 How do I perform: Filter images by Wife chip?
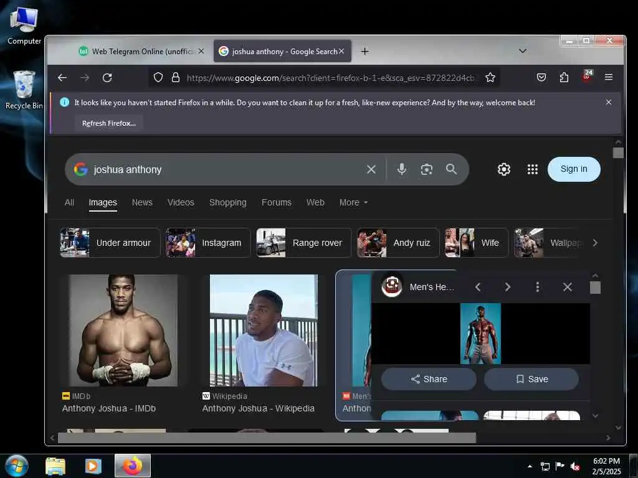[x=476, y=243]
